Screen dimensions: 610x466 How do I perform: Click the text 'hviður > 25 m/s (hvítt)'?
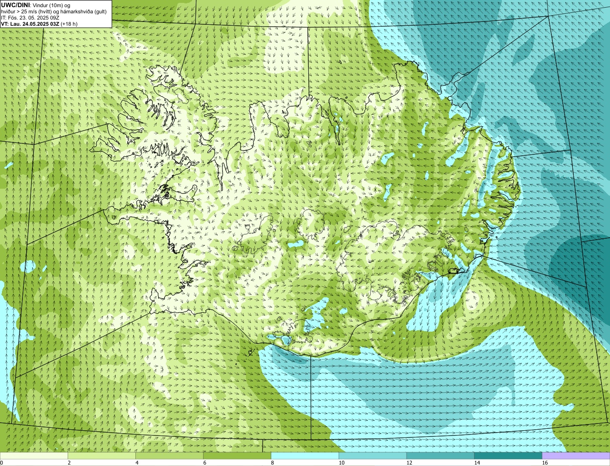(27, 11)
